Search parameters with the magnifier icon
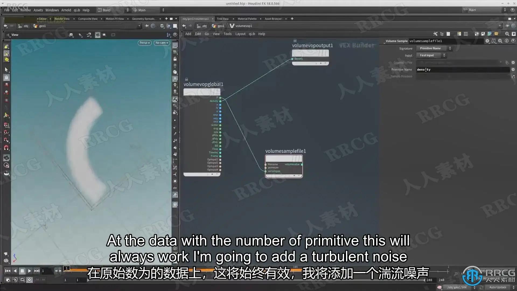 (x=500, y=41)
